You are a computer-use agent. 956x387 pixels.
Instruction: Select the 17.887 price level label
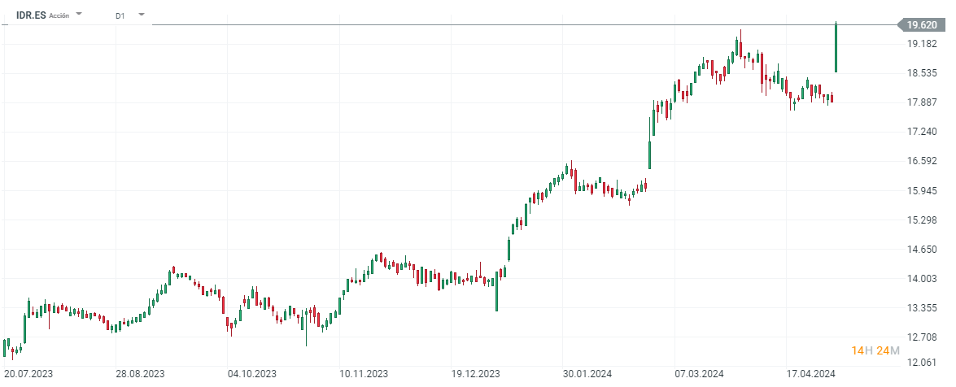click(x=921, y=102)
